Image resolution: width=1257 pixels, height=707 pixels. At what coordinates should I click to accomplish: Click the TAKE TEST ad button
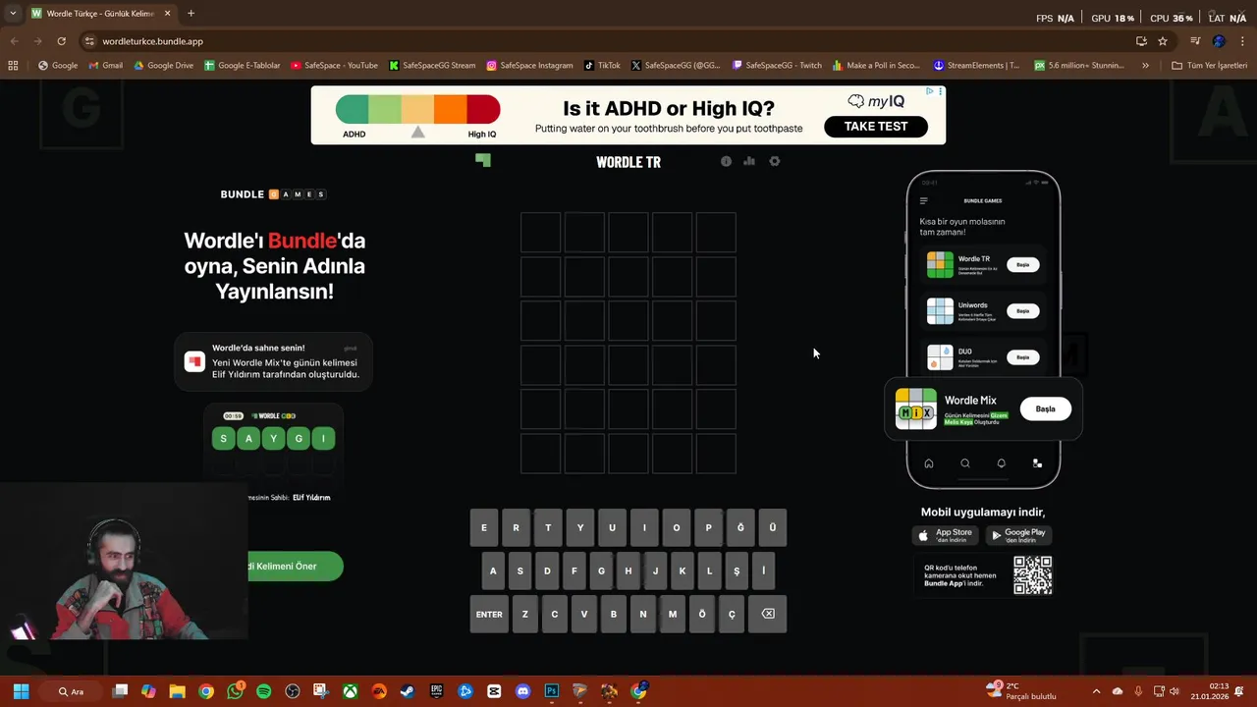(876, 126)
